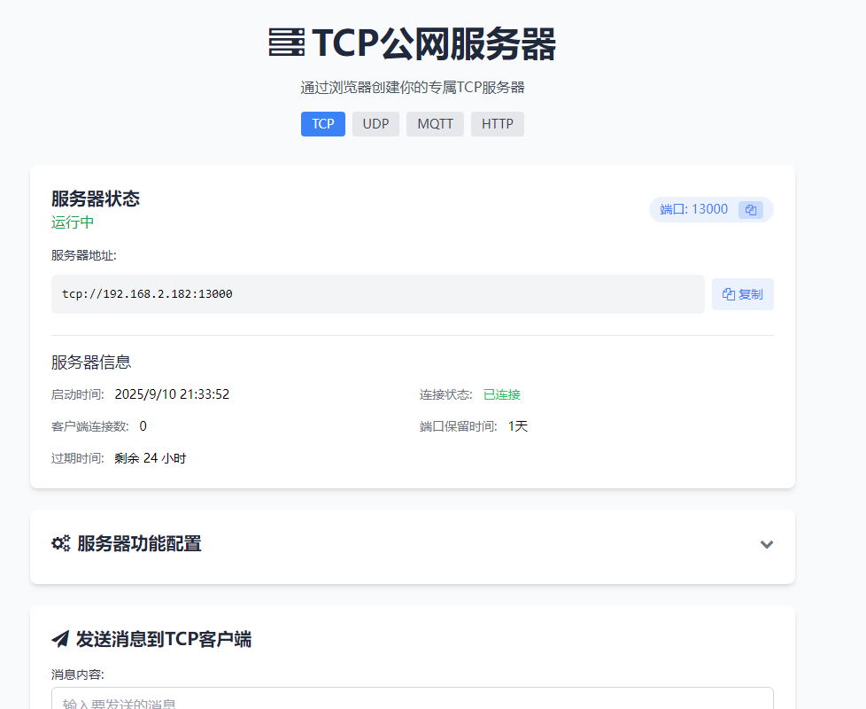Select the tcp://192.168.2.182:13000 address field
The width and height of the screenshot is (866, 709).
(x=378, y=294)
